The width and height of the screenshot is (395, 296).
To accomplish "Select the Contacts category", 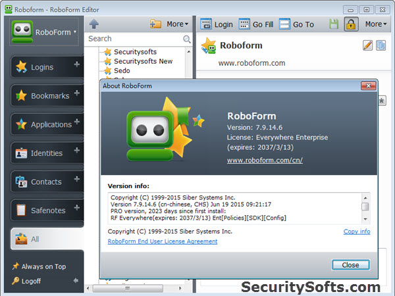I will point(46,182).
